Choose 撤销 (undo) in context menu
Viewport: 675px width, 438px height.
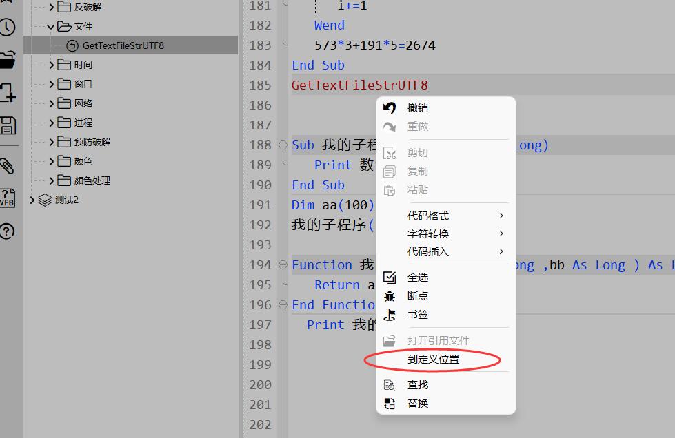click(417, 108)
